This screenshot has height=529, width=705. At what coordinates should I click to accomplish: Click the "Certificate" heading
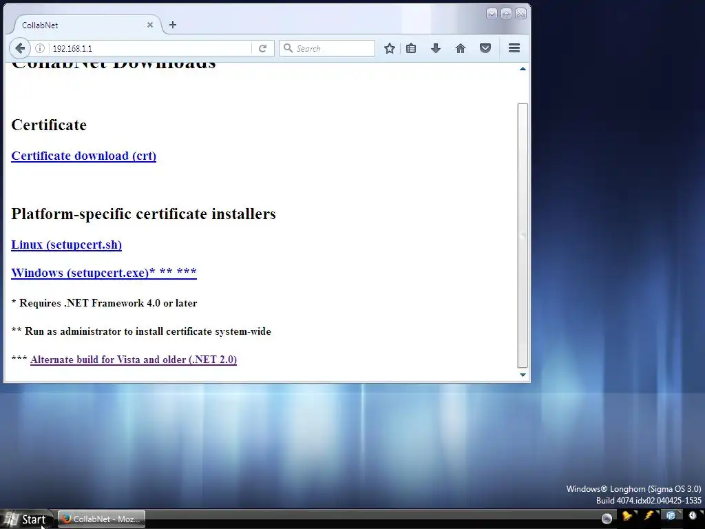click(x=49, y=125)
